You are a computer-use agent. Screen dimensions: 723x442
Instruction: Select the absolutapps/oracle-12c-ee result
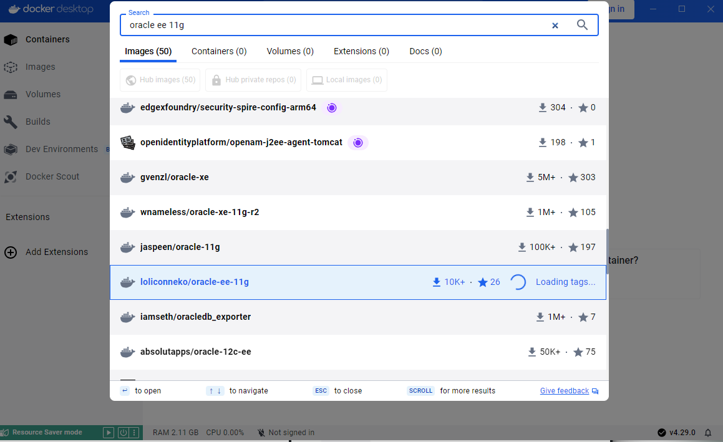coord(358,352)
